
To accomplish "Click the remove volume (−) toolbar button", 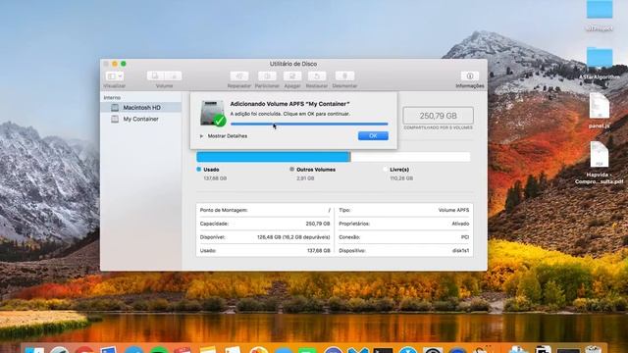I will pos(173,76).
